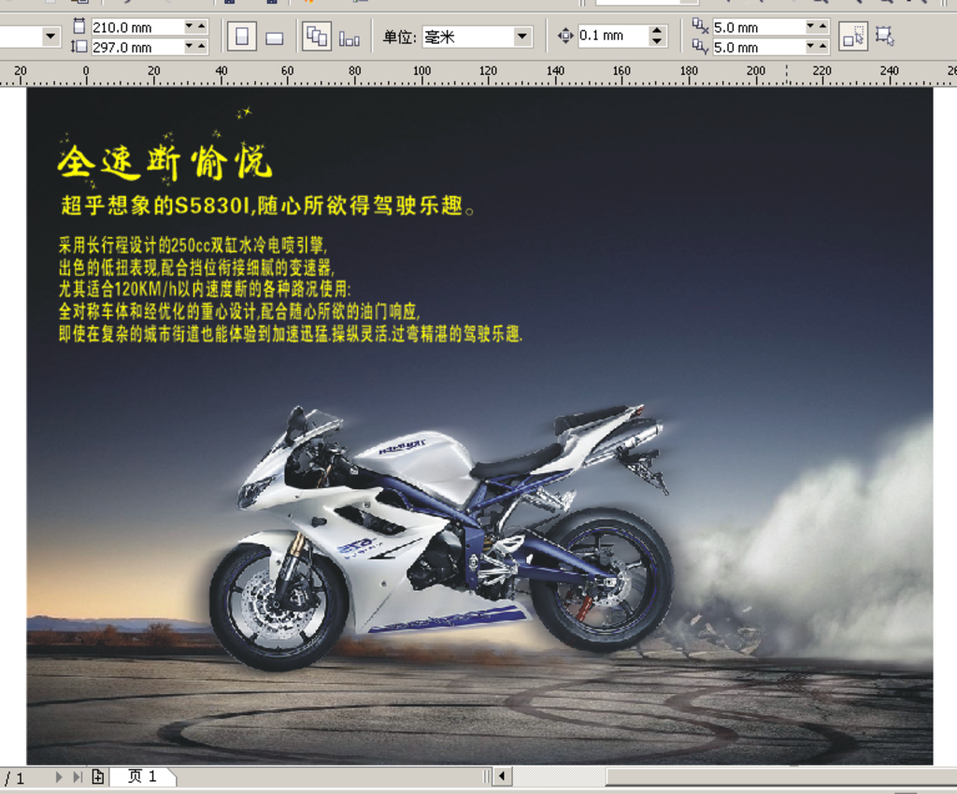This screenshot has width=957, height=794.
Task: Select the line starting 全对称车体和经优化的重心设计
Action: (x=239, y=311)
